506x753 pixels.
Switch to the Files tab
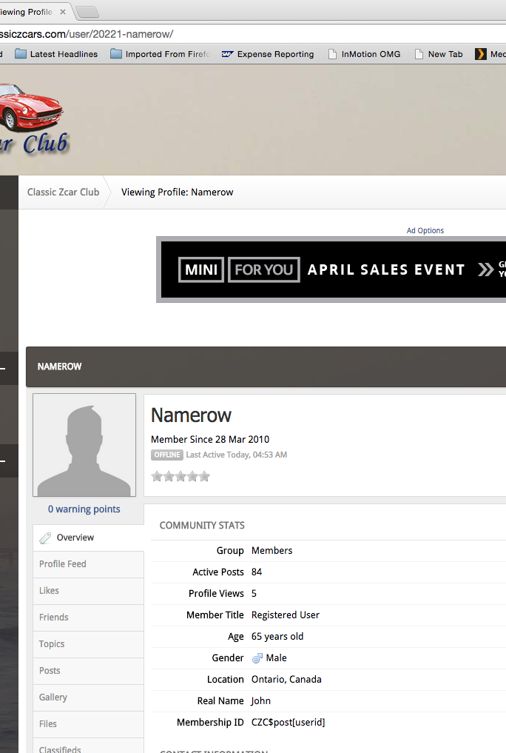[x=88, y=723]
